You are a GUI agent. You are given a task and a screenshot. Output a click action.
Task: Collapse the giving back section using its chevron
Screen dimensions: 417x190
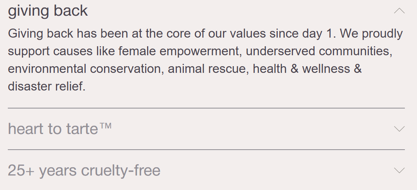(399, 11)
